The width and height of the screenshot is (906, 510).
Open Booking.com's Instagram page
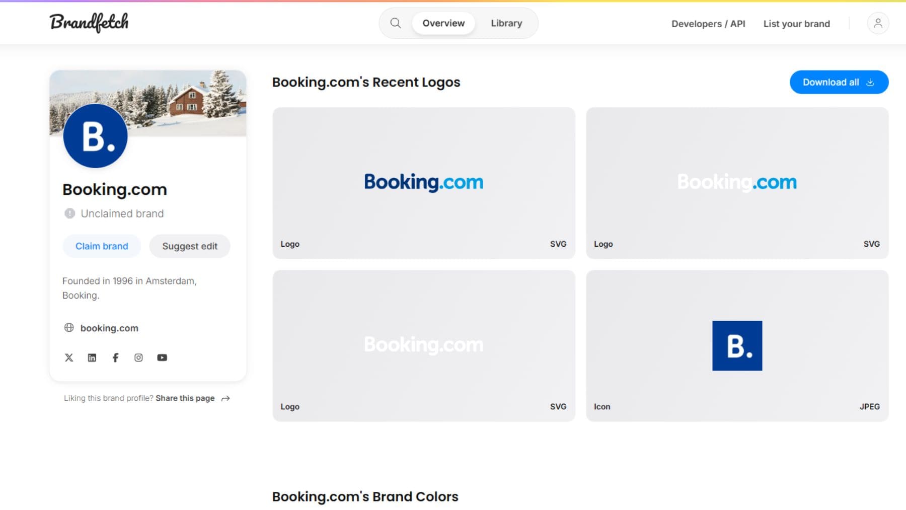(x=138, y=357)
